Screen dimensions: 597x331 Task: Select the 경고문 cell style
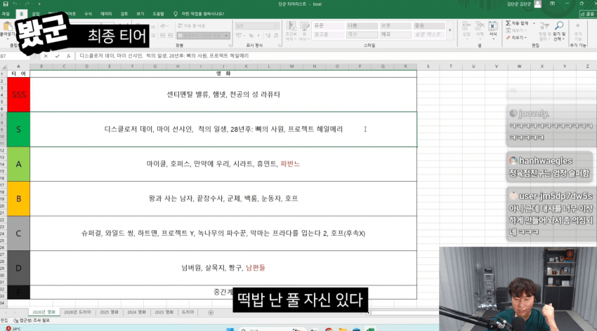click(328, 34)
